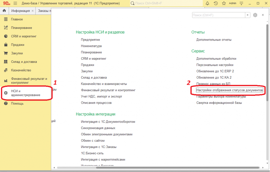Image resolution: width=270 pixels, height=172 pixels.
Task: Open 1С:Бизнес-сеть link
Action: 92,153
